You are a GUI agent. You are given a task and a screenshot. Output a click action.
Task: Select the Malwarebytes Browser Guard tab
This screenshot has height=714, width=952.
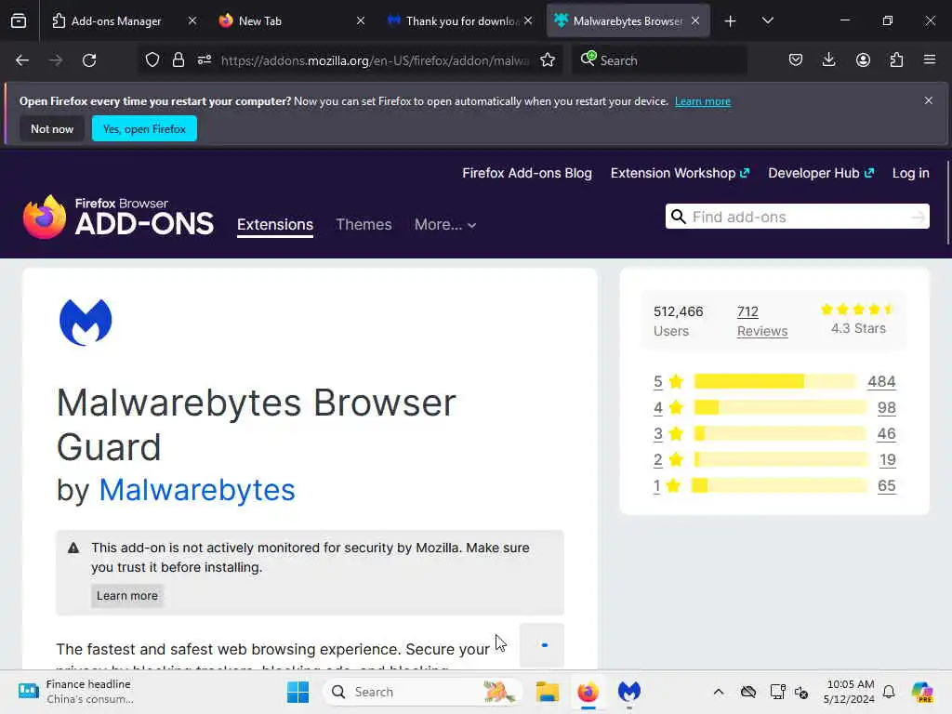click(628, 20)
